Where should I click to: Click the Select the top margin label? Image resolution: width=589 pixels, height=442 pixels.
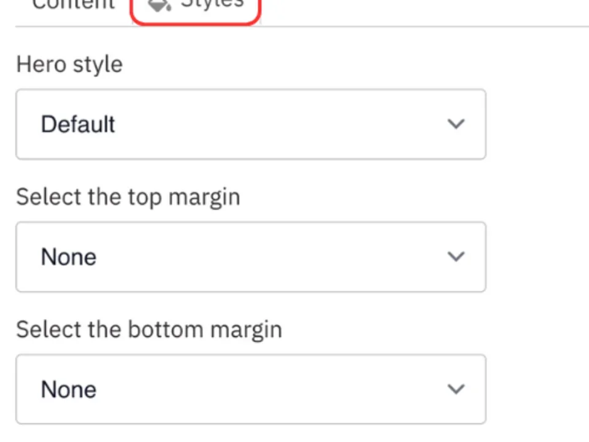128,196
